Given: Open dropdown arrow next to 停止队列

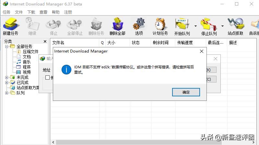Looking at the screenshot, I should [222, 26].
